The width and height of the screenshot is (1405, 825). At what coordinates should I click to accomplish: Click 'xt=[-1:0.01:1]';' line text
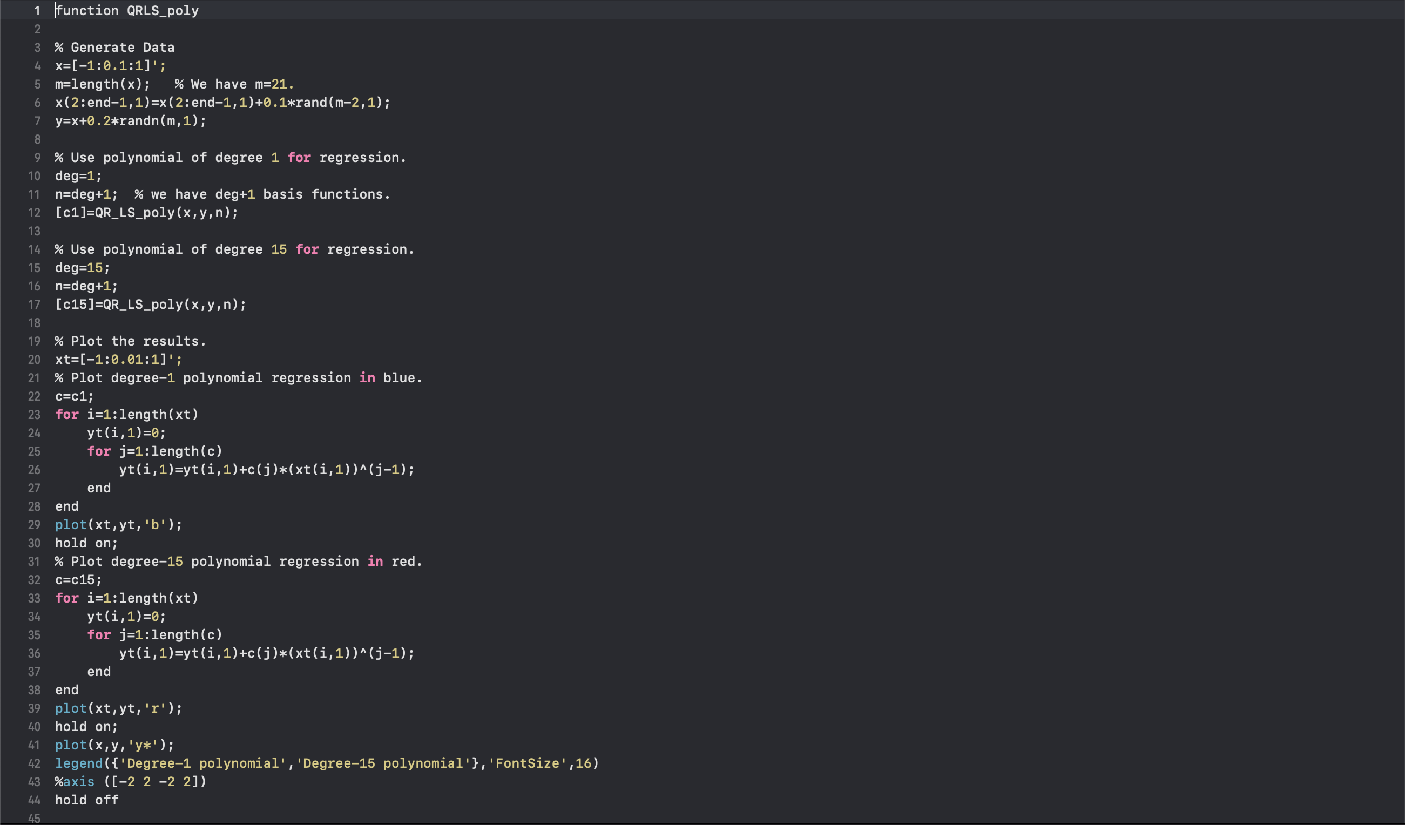118,360
